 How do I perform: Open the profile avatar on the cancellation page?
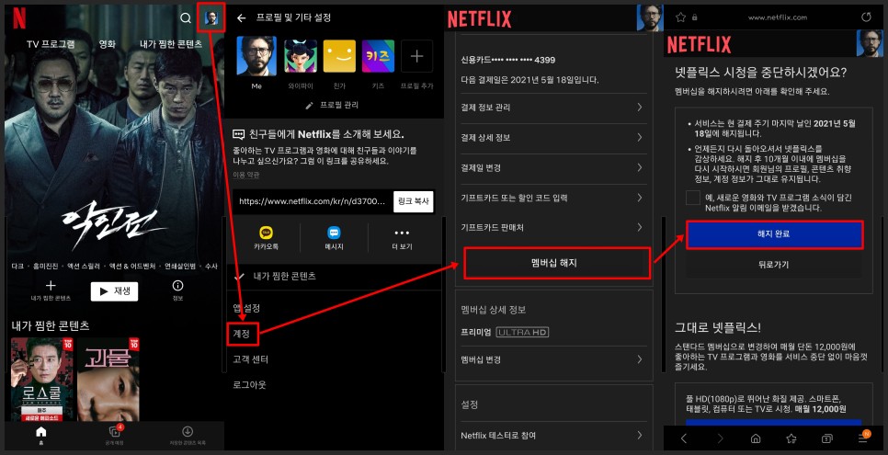point(870,43)
